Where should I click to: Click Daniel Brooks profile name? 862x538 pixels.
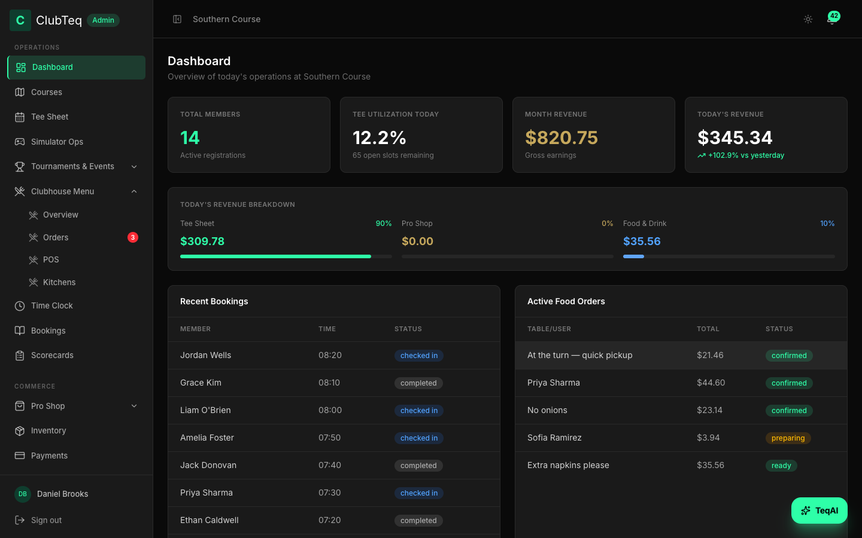62,494
